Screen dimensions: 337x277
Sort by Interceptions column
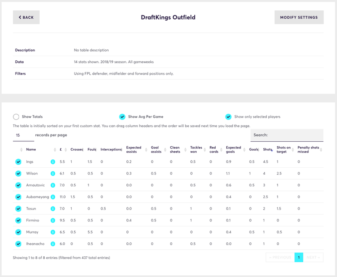point(111,150)
